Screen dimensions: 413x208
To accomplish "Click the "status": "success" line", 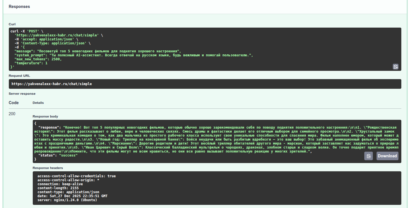I will coord(58,155).
